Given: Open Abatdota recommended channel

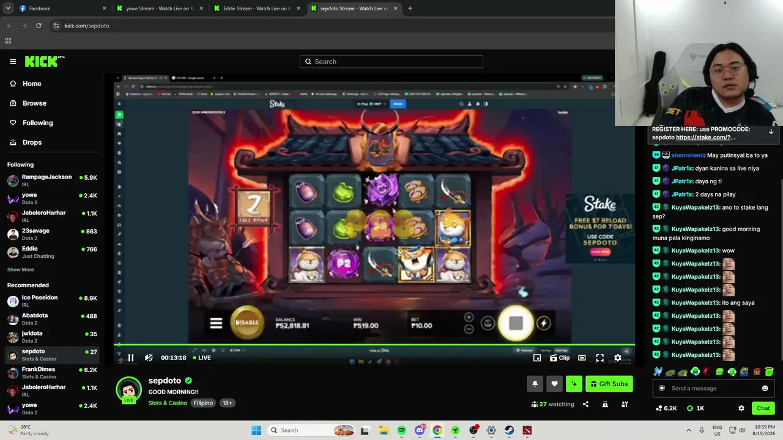Looking at the screenshot, I should 52,318.
